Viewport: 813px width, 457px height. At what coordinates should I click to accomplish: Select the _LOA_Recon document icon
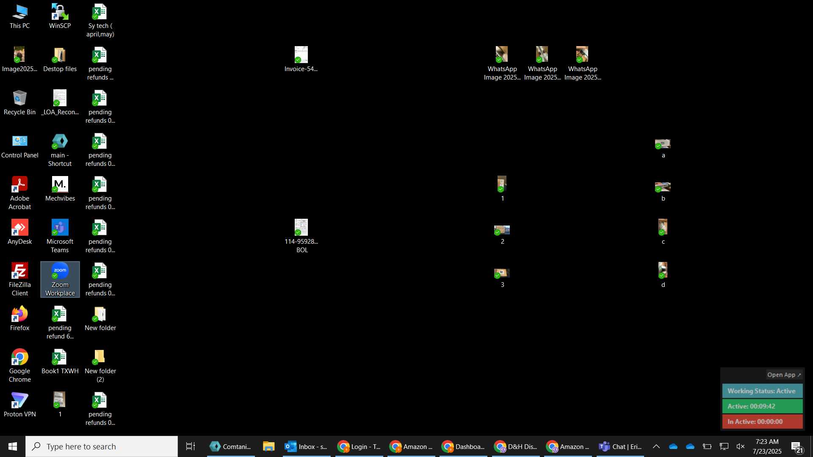click(60, 103)
